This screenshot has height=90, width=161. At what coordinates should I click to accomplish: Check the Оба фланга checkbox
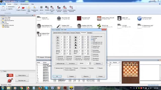(x=92, y=58)
